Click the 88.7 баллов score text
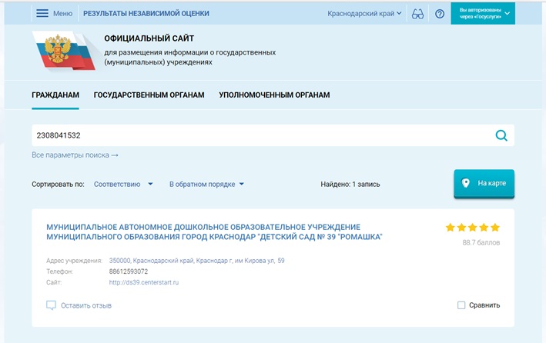 [481, 242]
